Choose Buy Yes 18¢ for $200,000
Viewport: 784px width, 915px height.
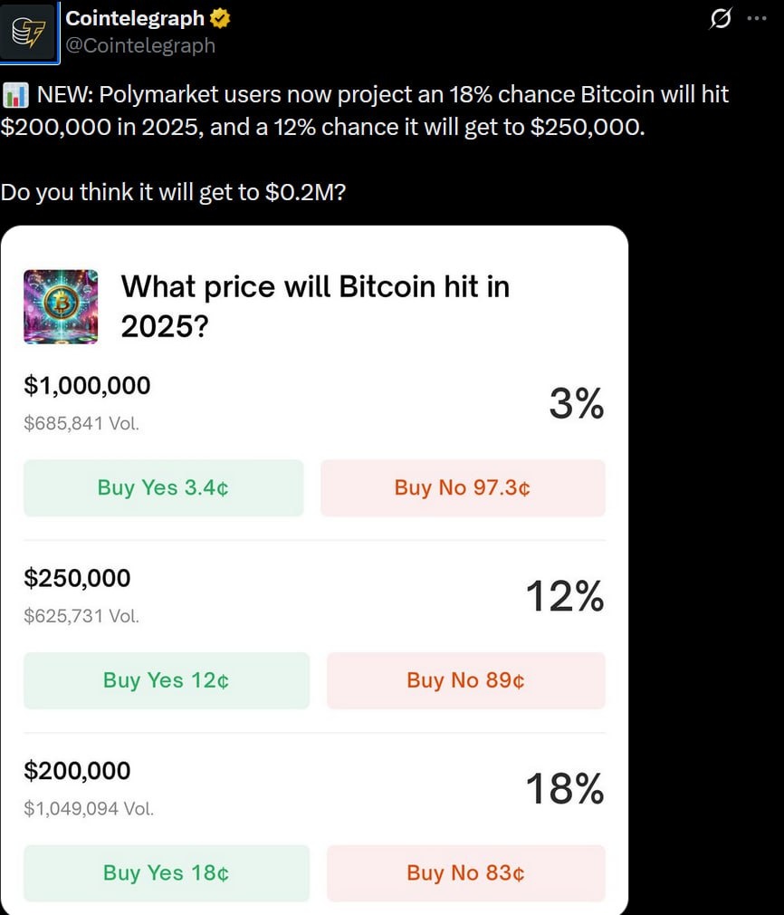point(166,872)
